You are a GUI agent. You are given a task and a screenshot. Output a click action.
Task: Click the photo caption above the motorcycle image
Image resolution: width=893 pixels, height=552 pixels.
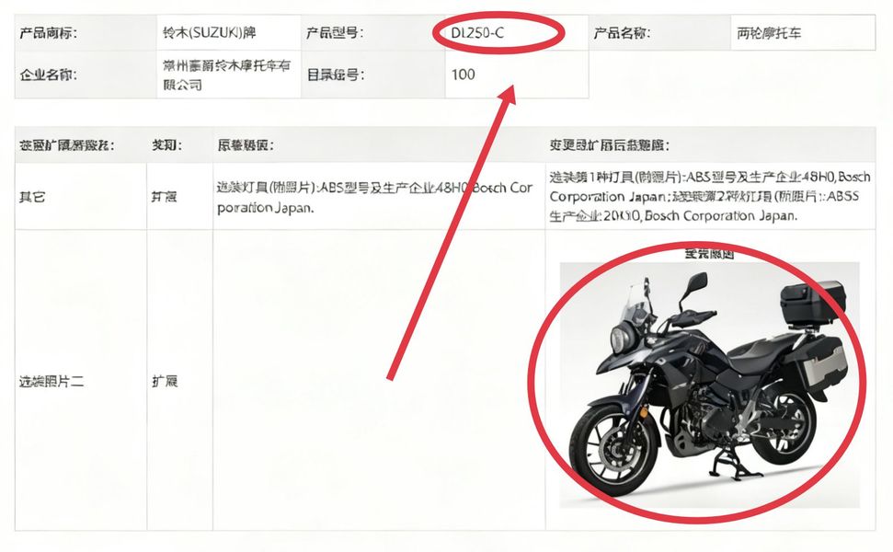click(x=709, y=254)
